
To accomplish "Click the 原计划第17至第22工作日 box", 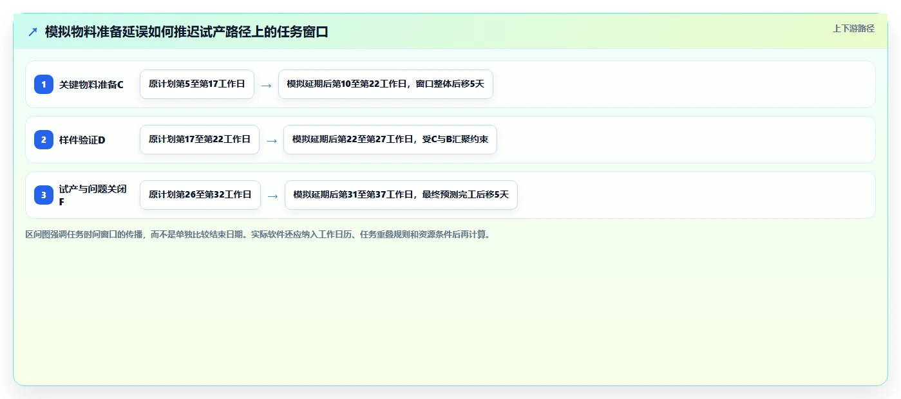I will (200, 140).
